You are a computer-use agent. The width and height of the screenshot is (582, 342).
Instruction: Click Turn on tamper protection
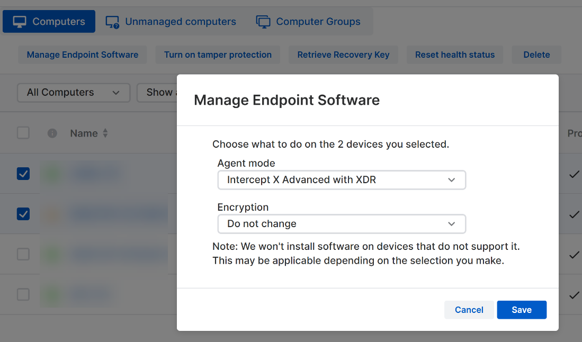218,55
